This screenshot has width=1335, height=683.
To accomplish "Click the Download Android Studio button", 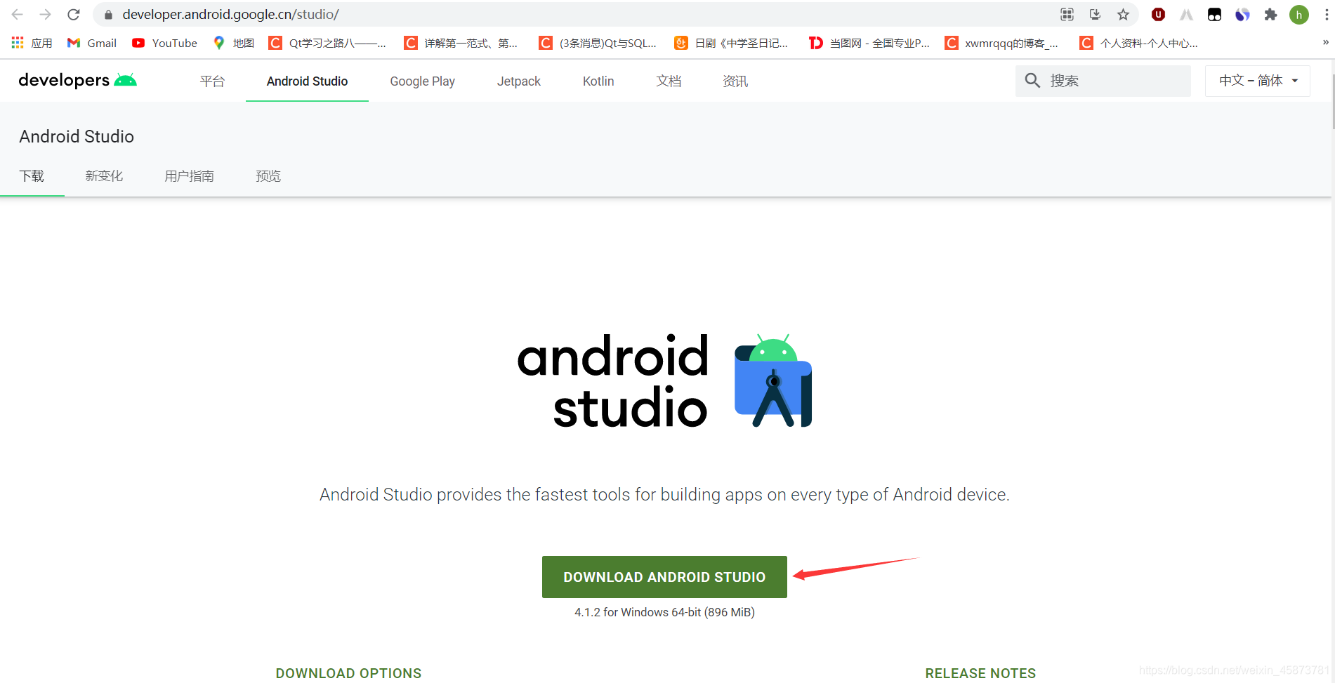I will (x=664, y=577).
